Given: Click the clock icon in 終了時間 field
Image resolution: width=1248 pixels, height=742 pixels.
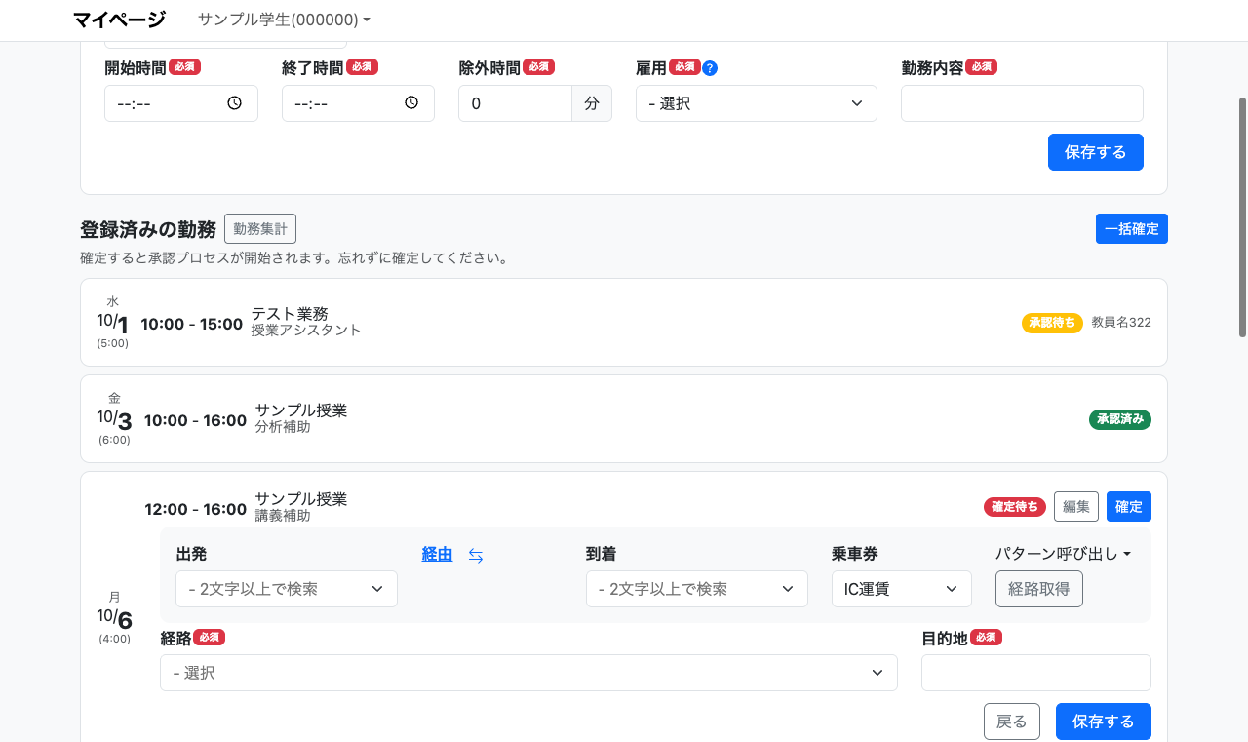Looking at the screenshot, I should coord(411,103).
